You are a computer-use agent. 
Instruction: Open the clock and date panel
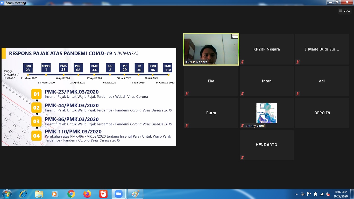point(341,194)
